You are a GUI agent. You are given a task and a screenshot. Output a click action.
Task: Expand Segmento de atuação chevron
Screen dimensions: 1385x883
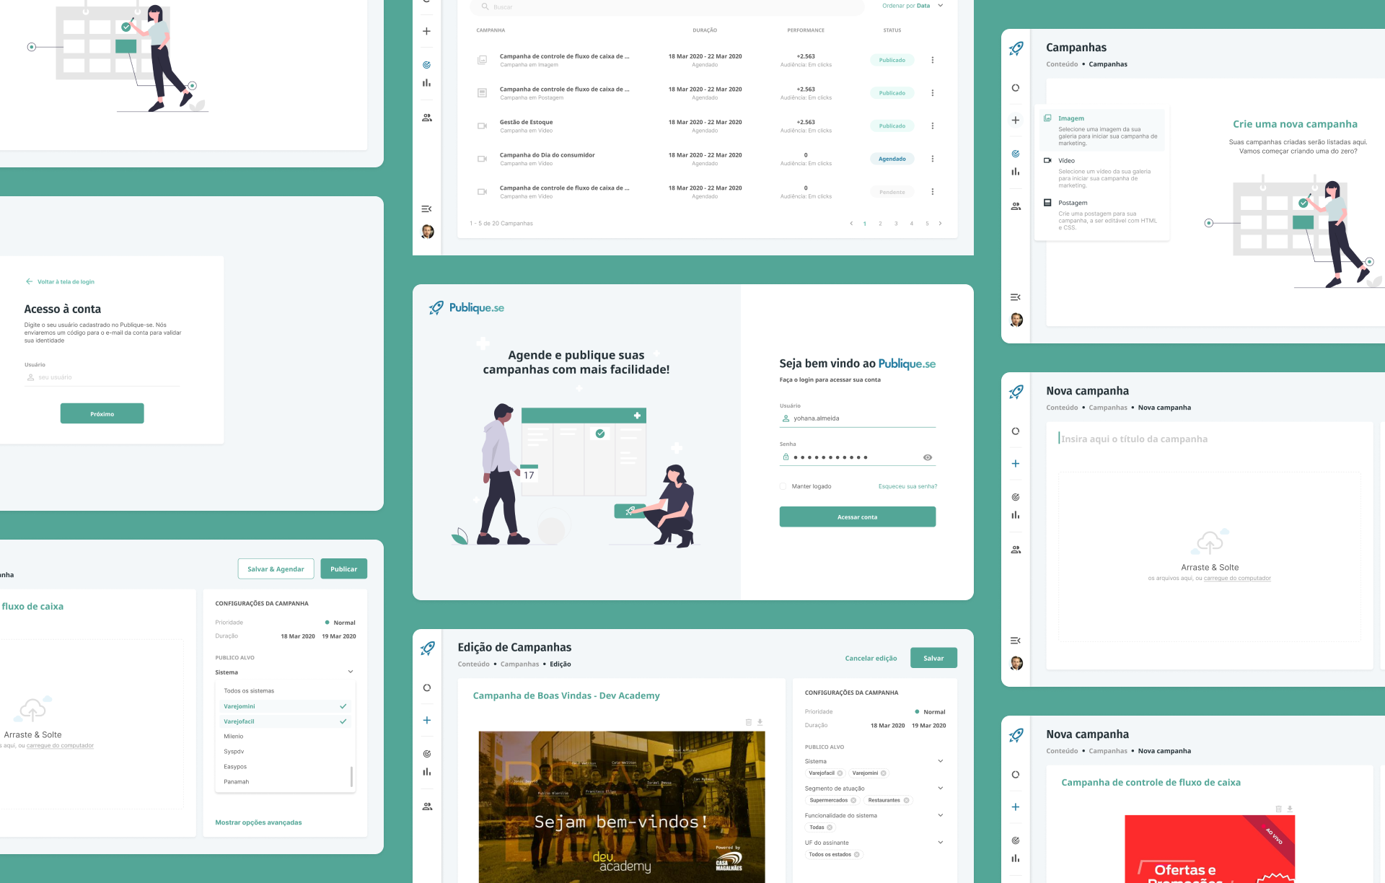point(940,788)
